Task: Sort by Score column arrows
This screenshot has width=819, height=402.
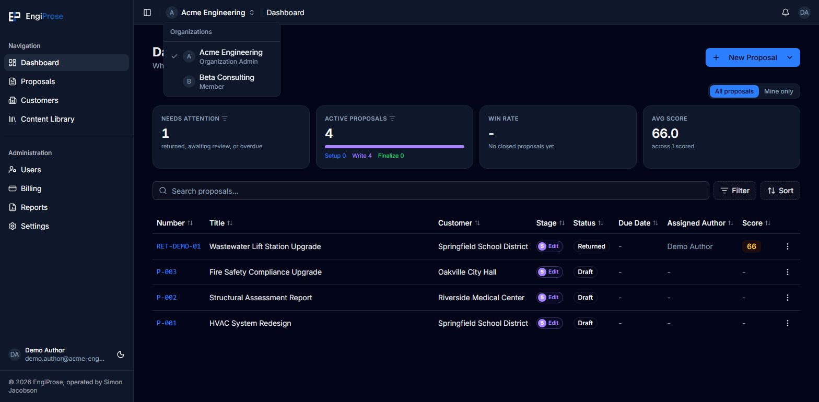Action: 768,223
